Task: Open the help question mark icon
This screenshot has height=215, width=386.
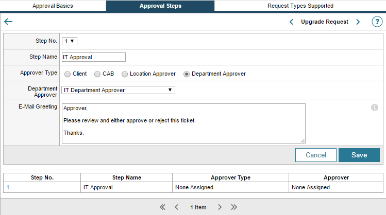Action: coord(376,22)
